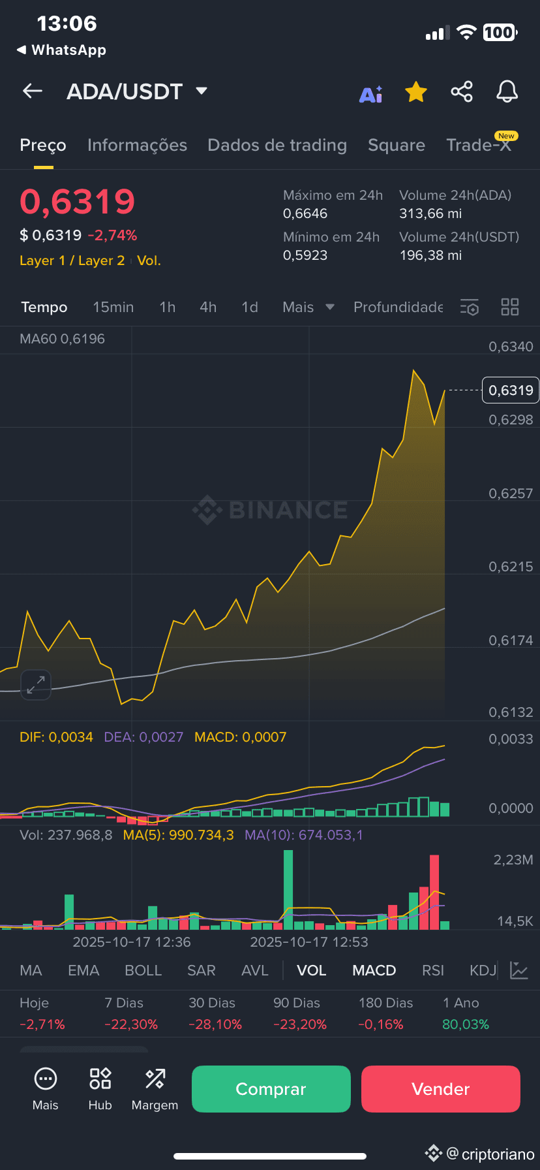Image resolution: width=540 pixels, height=1170 pixels.
Task: Open the Hub icon
Action: (100, 1088)
